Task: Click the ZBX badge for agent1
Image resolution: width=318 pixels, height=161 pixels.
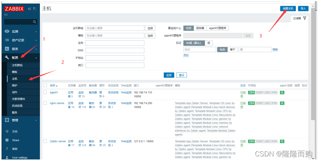Action: click(251, 92)
